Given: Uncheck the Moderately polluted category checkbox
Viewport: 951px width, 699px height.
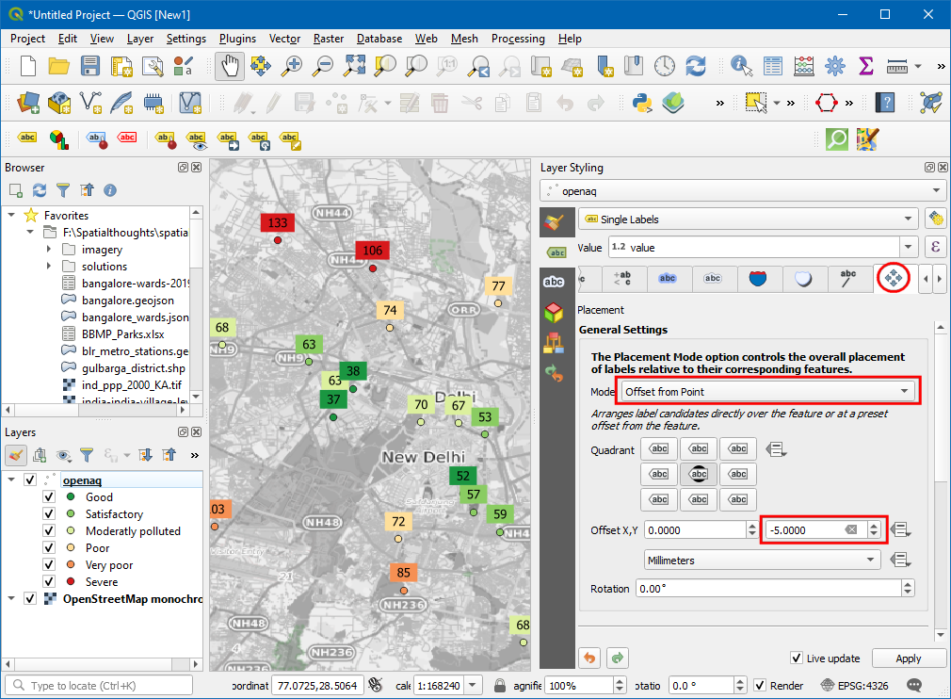Looking at the screenshot, I should coord(49,531).
